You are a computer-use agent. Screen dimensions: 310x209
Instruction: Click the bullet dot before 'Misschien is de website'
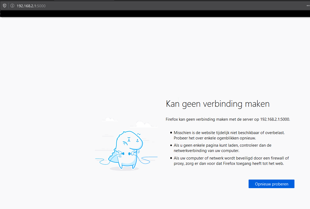tap(171, 133)
